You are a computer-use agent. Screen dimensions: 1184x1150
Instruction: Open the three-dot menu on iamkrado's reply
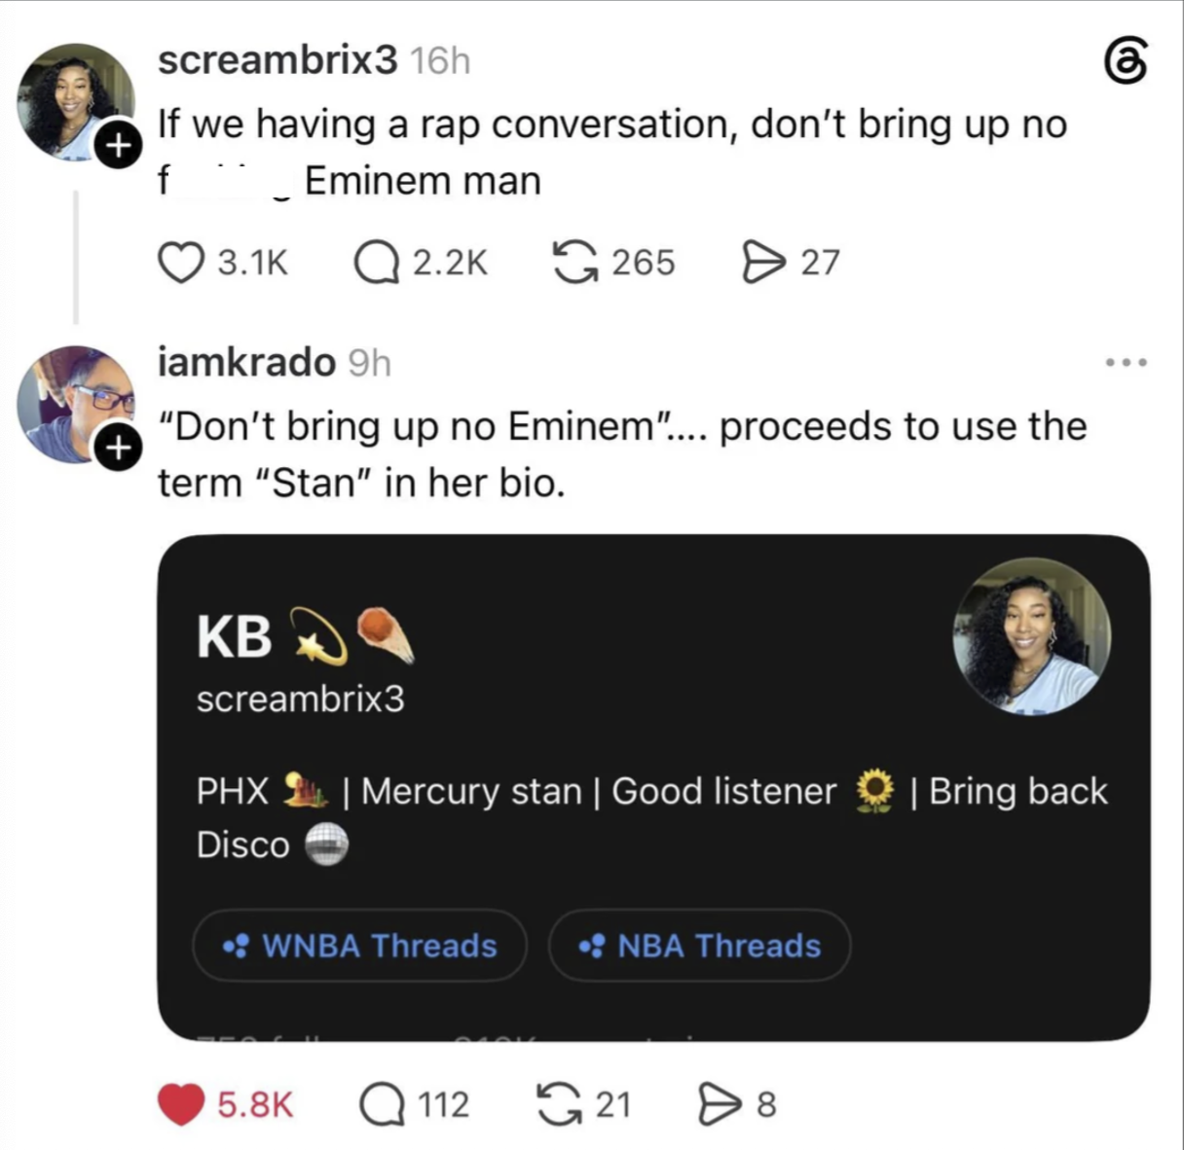[1127, 362]
